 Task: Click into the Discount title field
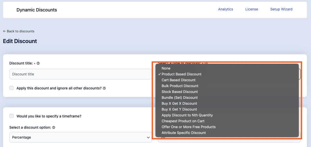[80, 74]
